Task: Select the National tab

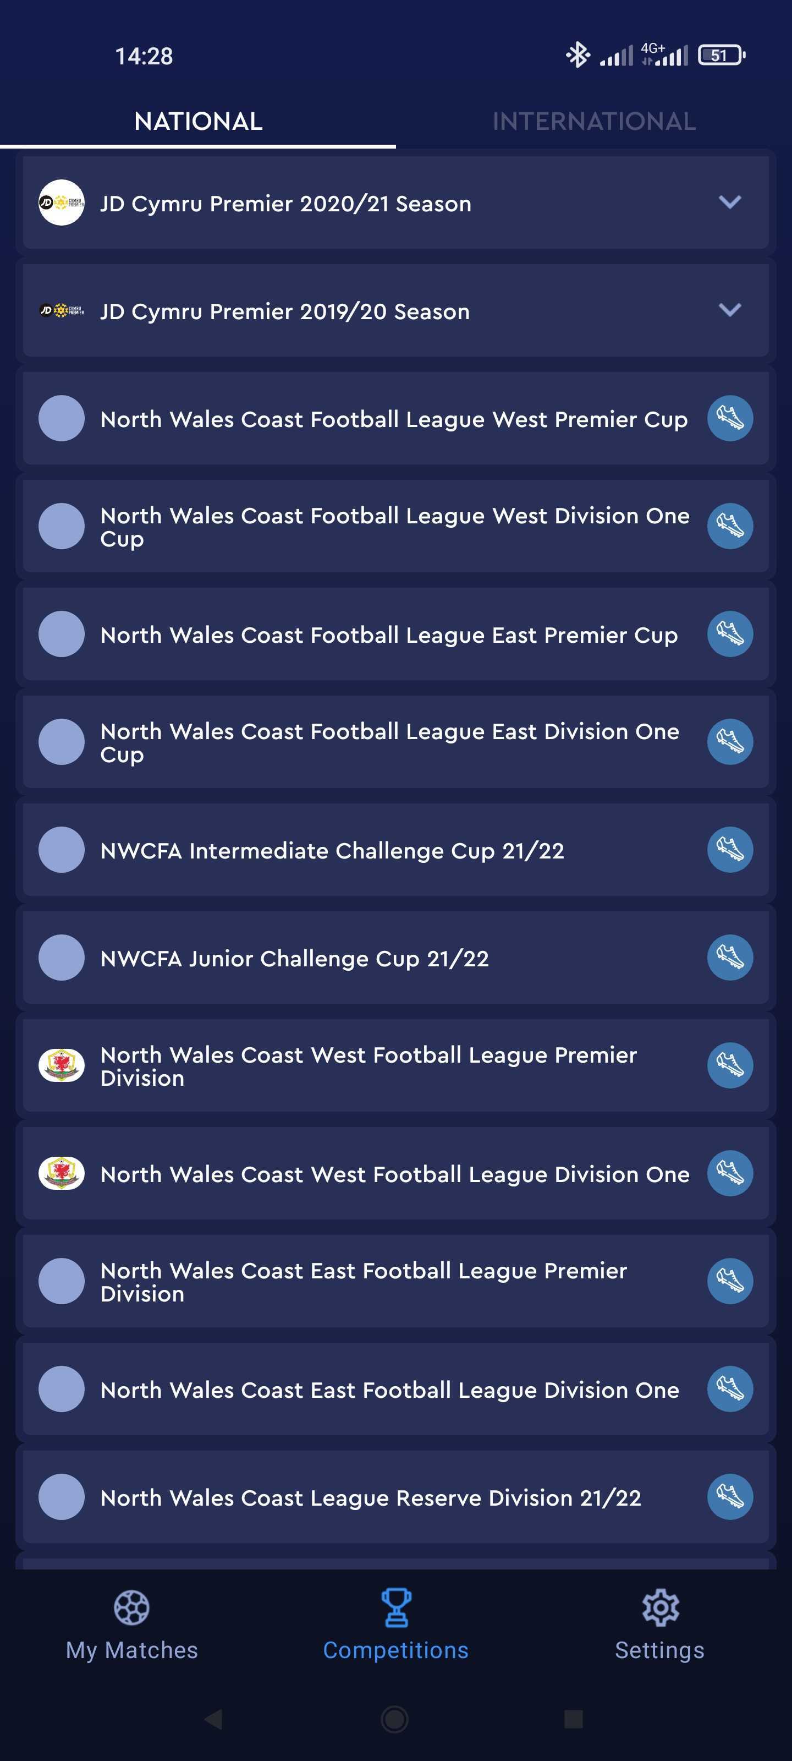Action: tap(198, 122)
